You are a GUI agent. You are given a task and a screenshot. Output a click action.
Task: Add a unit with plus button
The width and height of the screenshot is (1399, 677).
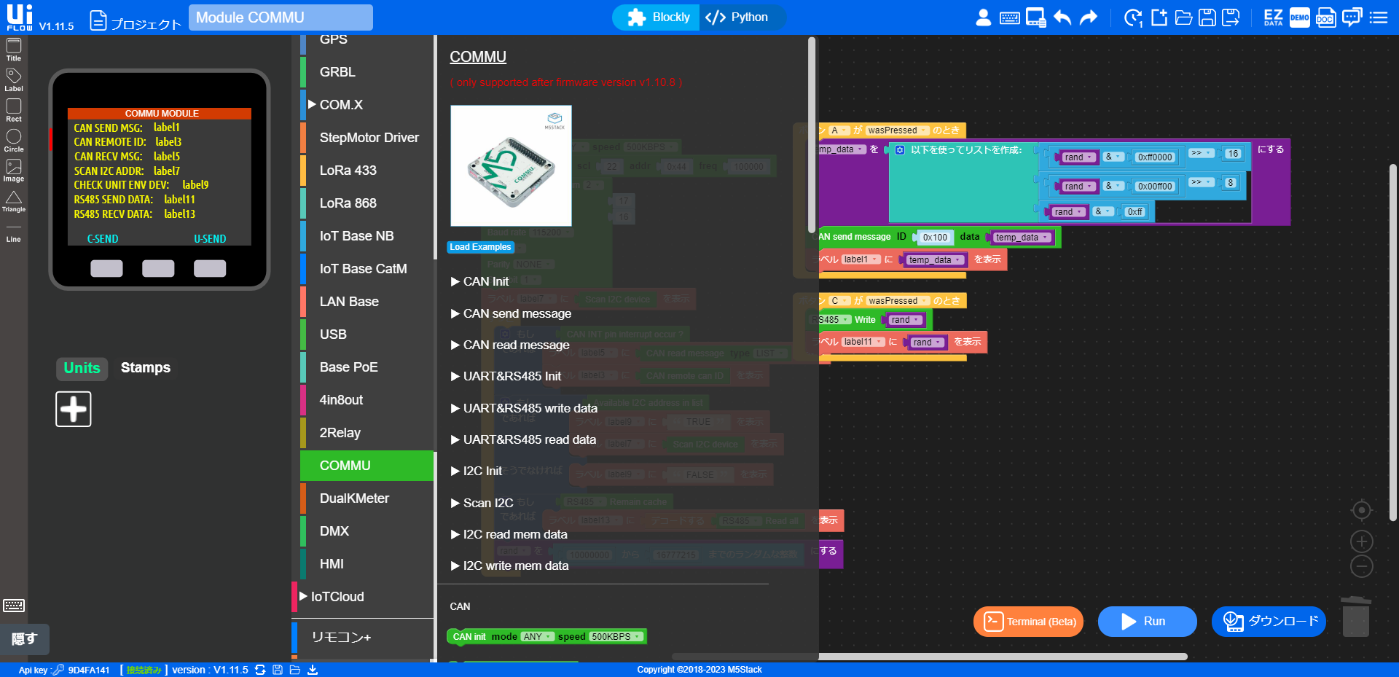(x=74, y=409)
